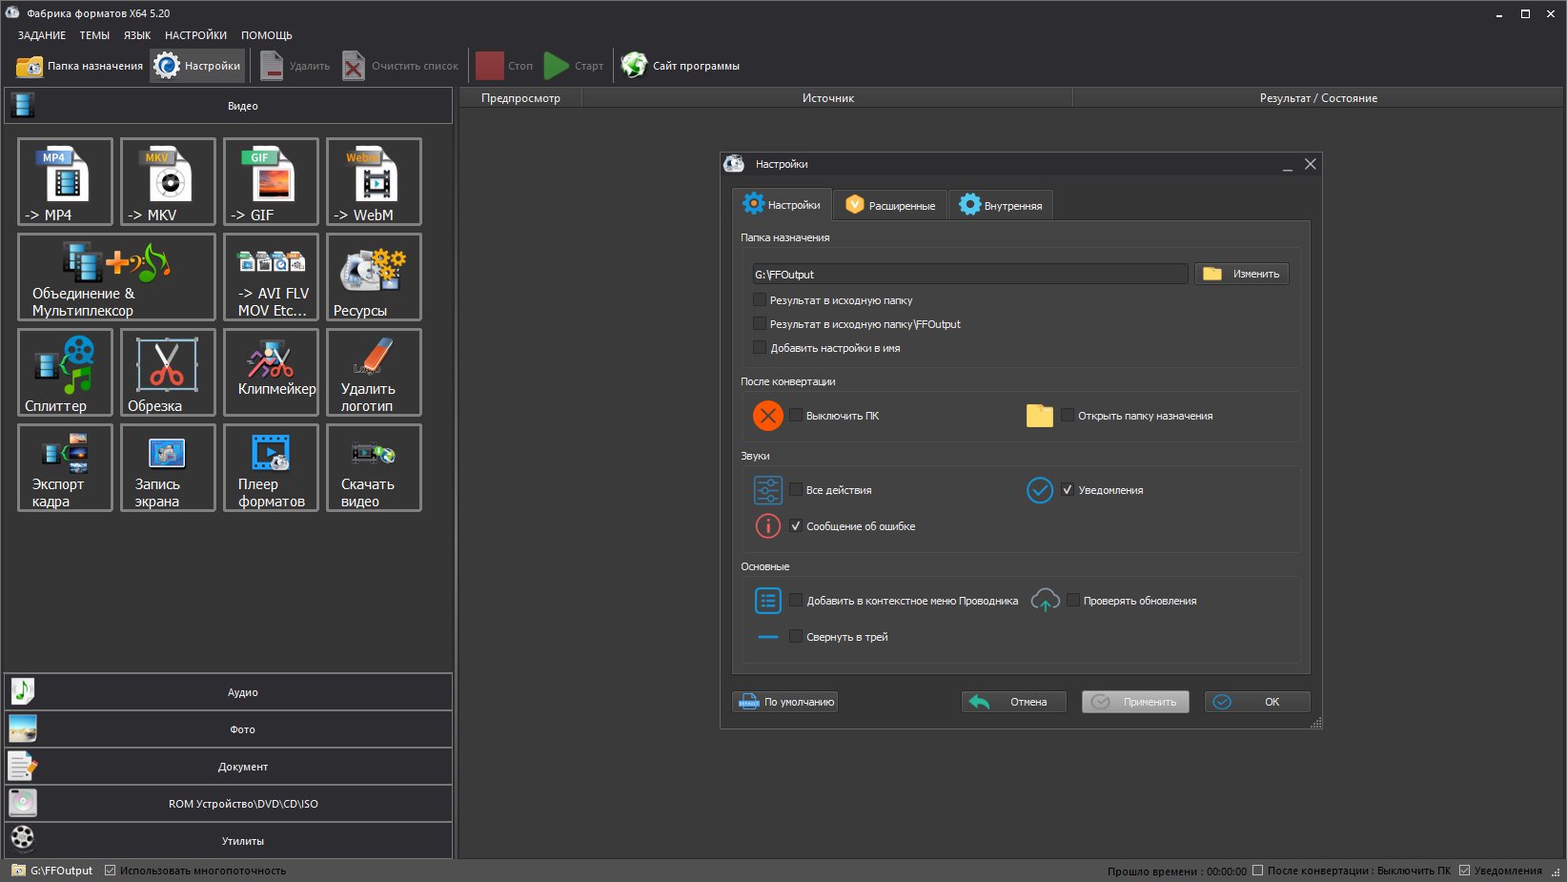Expand the Документ category
Image resolution: width=1567 pixels, height=882 pixels.
point(228,767)
